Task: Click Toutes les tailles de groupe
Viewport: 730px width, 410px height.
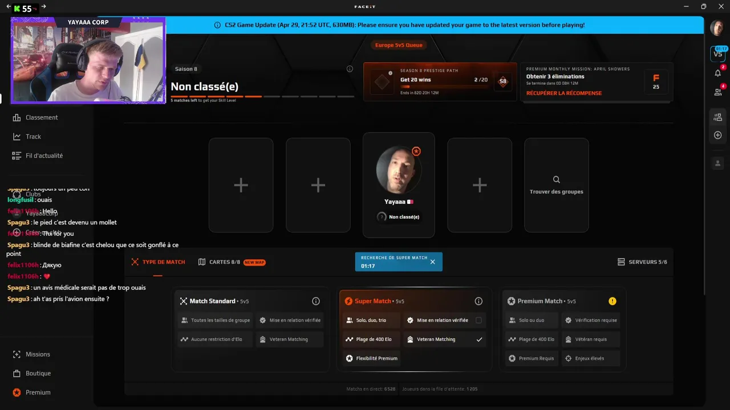Action: tap(216, 320)
